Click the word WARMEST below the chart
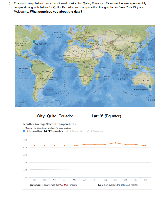 (x=64, y=185)
